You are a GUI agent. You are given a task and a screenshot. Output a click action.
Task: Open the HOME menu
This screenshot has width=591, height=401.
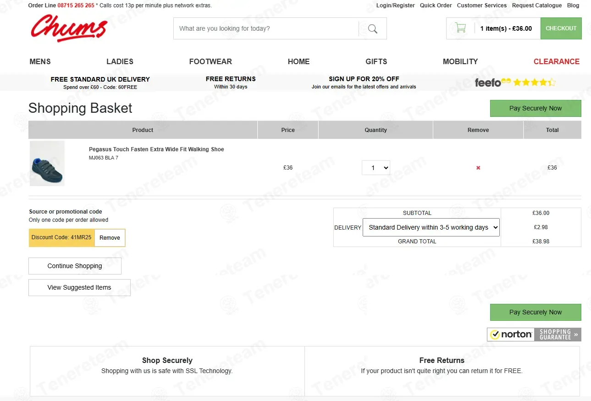click(298, 61)
